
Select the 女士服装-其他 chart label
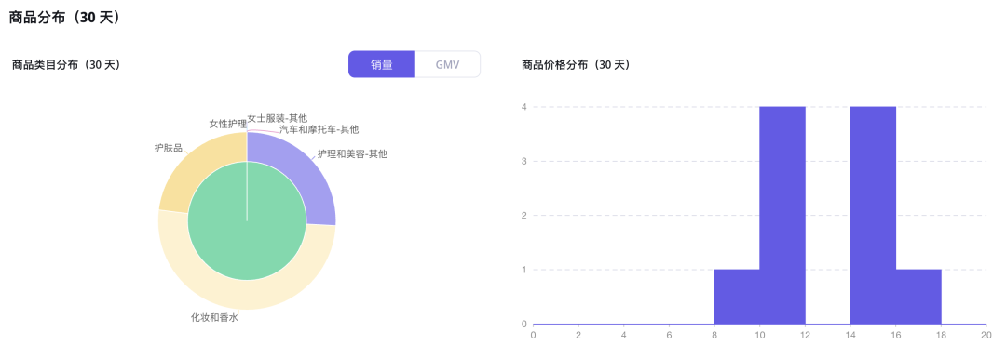pos(278,118)
